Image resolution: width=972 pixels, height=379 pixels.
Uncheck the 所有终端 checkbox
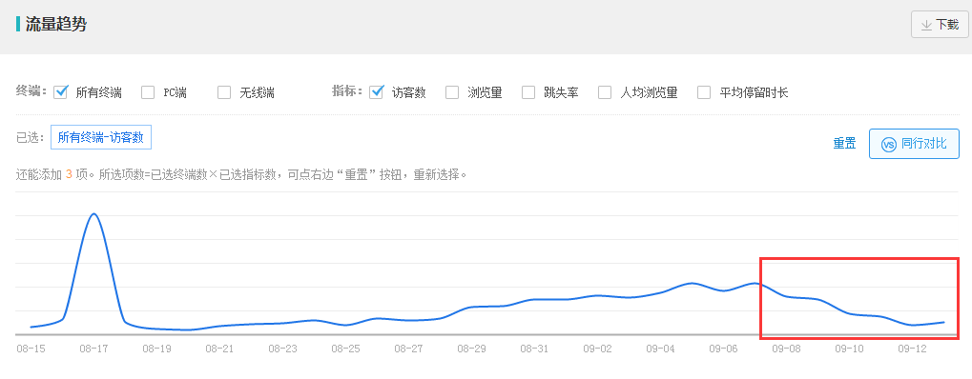(x=61, y=92)
